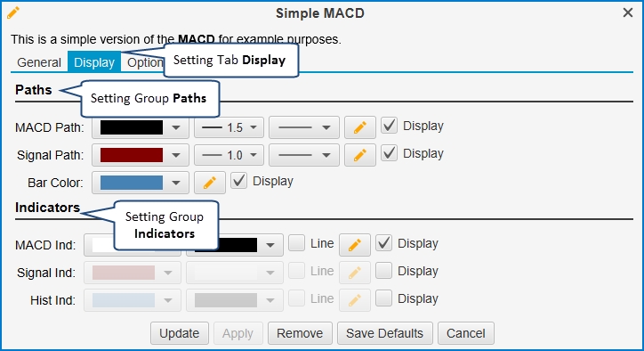
Task: Expand the Signal Path line style dropdown
Action: (x=304, y=155)
